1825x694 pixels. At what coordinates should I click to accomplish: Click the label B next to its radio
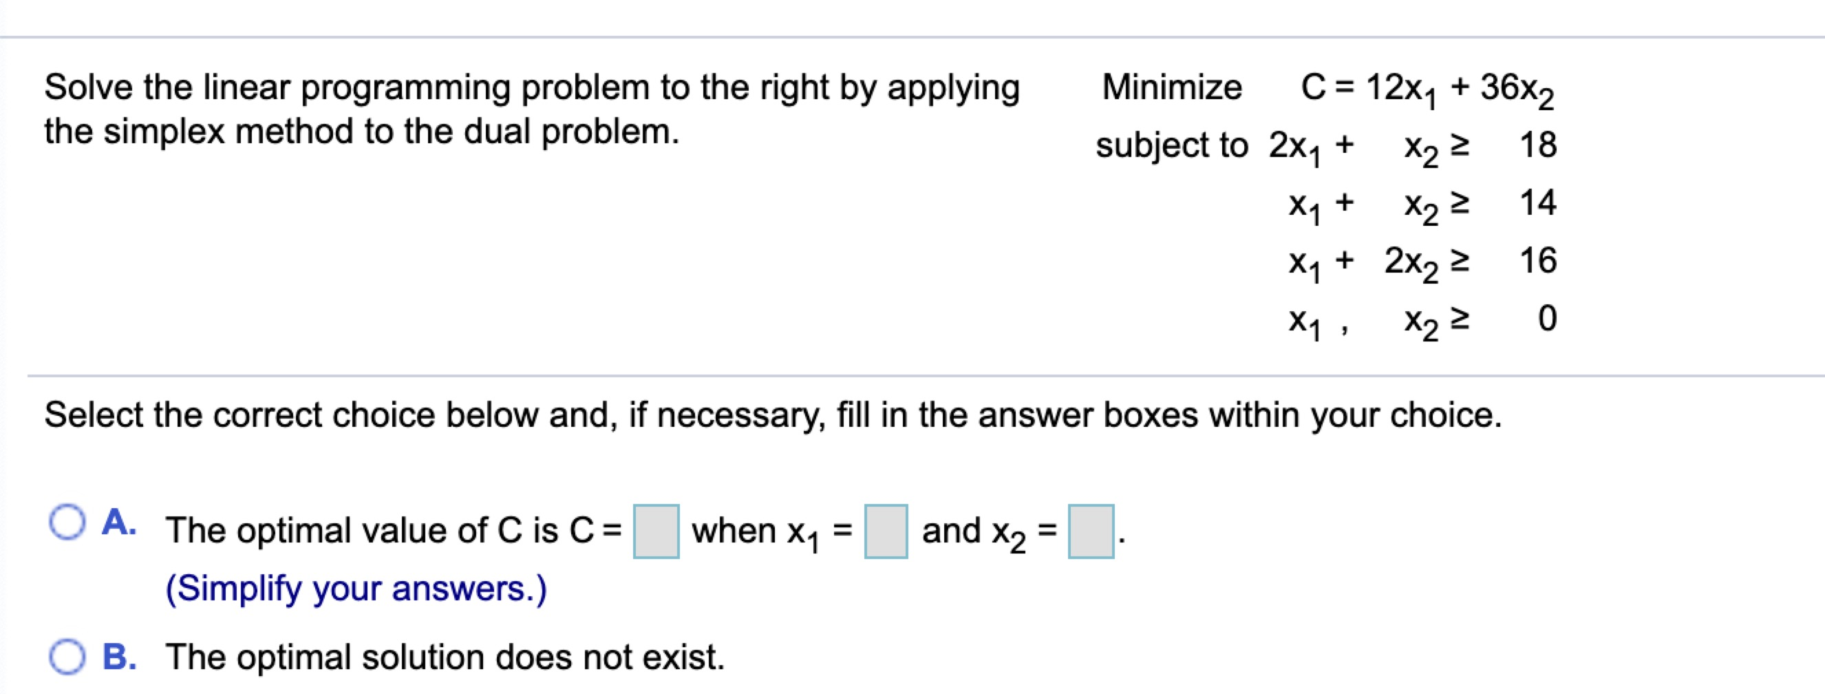point(120,657)
